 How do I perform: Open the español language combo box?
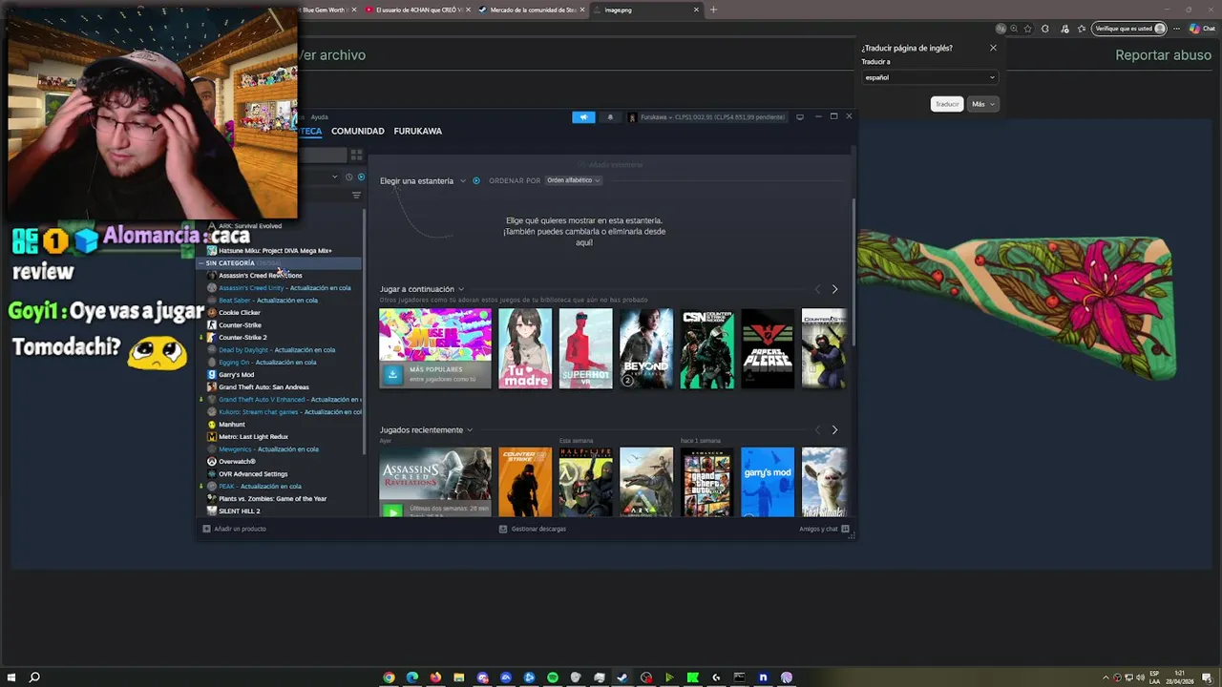point(930,77)
